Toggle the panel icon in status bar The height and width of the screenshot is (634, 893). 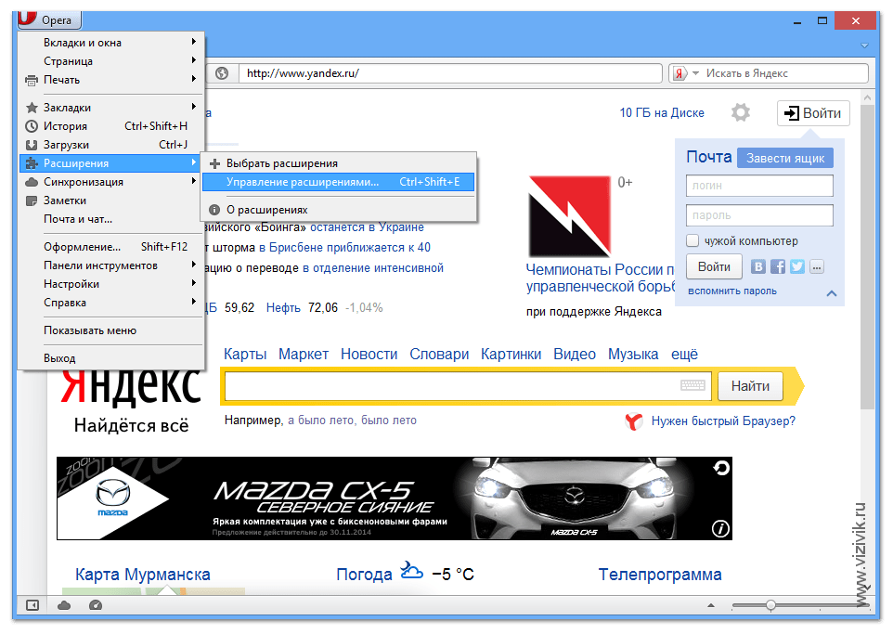coord(32,605)
